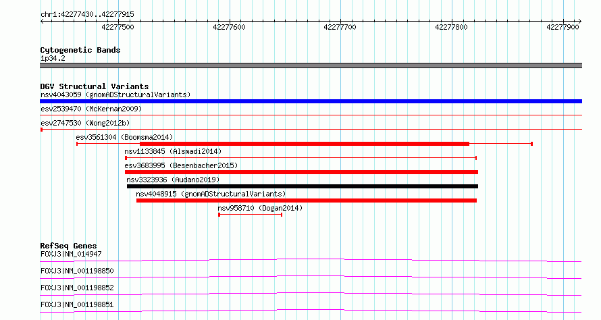The image size is (601, 320).
Task: Click the 42277700 ruler coordinate label
Action: (x=340, y=27)
